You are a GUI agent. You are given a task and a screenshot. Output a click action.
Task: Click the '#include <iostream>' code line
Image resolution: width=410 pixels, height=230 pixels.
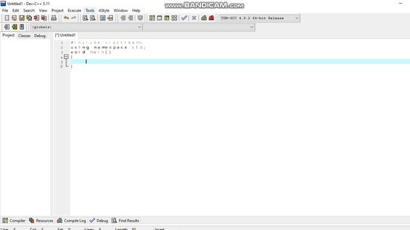(x=106, y=43)
